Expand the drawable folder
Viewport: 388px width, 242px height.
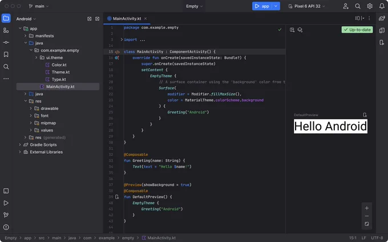(x=31, y=108)
